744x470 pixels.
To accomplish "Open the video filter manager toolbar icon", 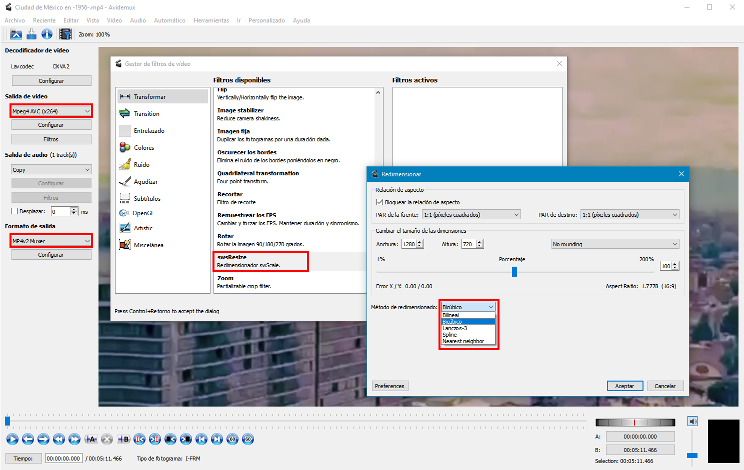I will tap(65, 34).
